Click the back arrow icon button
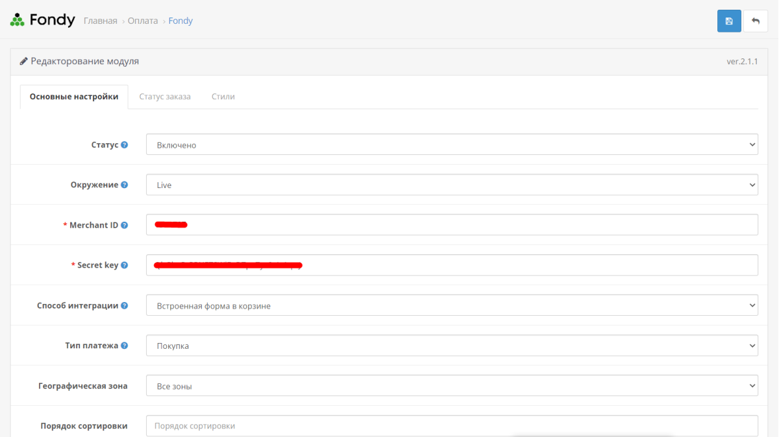Image resolution: width=779 pixels, height=437 pixels. tap(756, 21)
